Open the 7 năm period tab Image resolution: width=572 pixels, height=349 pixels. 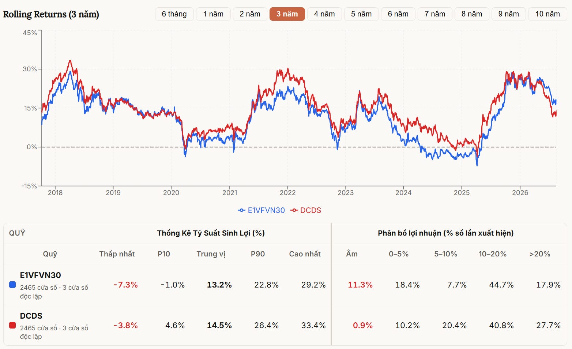435,14
